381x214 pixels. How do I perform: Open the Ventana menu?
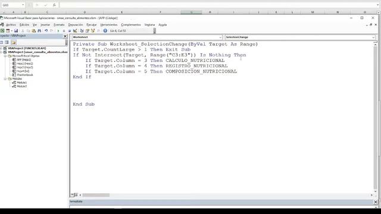pyautogui.click(x=149, y=25)
